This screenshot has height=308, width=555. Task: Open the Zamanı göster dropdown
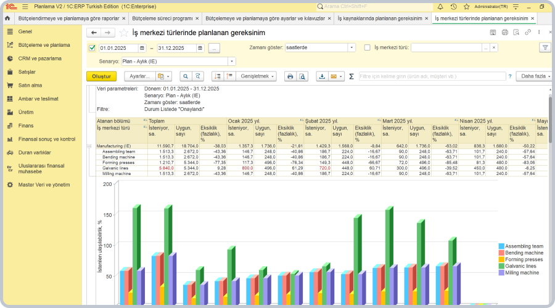click(351, 47)
